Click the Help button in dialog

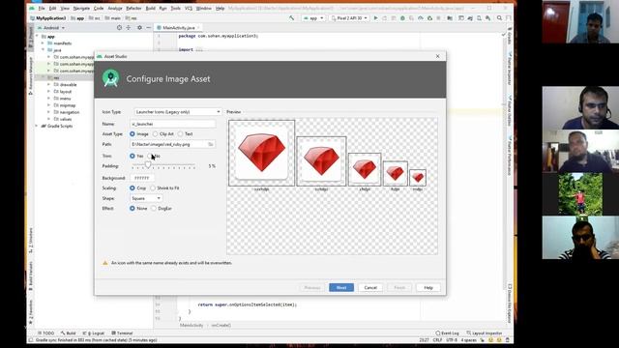(428, 288)
